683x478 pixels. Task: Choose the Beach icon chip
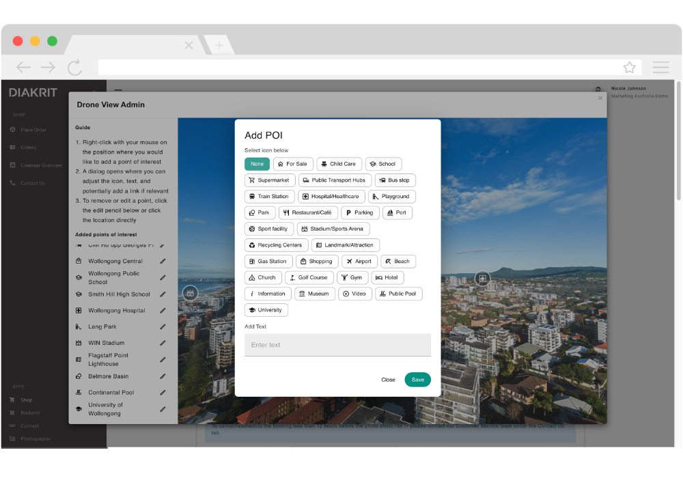[399, 262]
